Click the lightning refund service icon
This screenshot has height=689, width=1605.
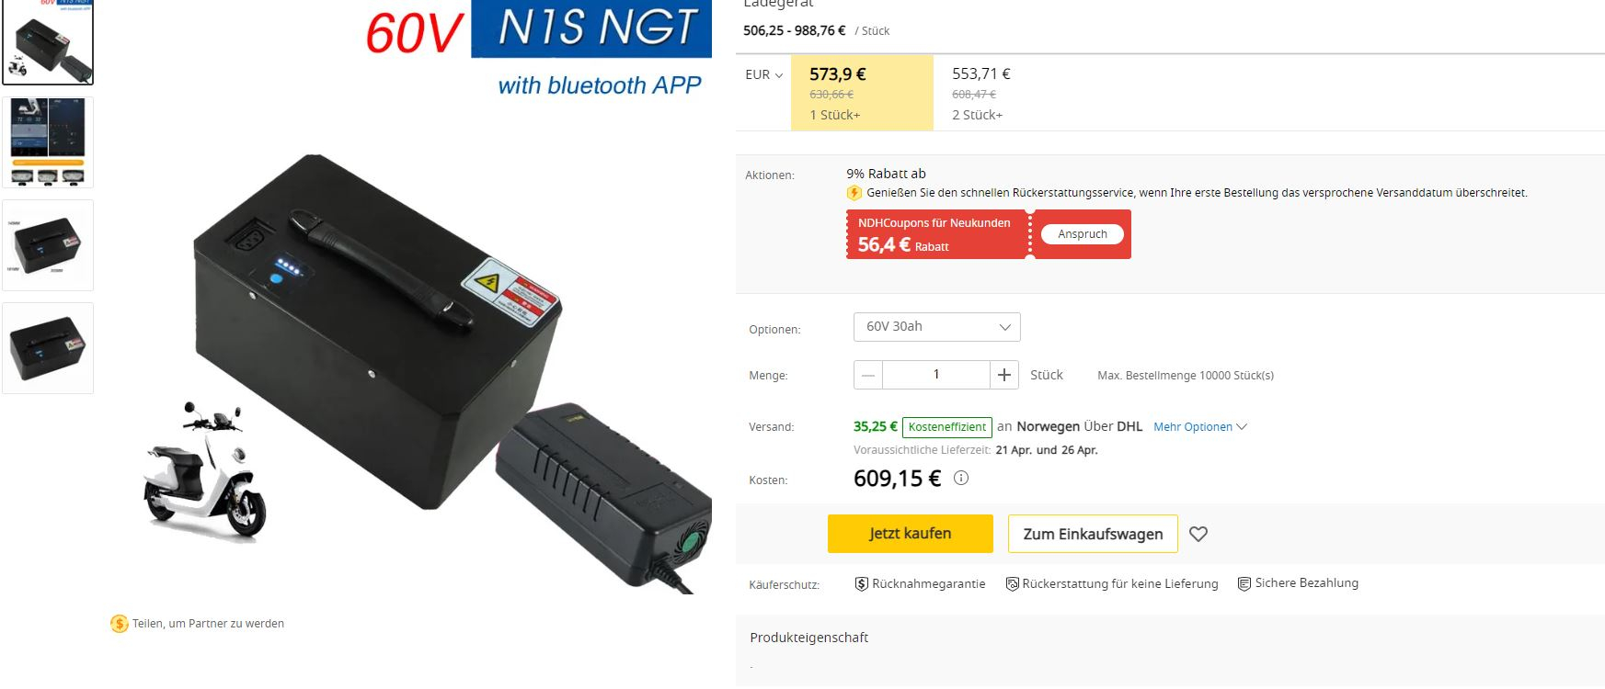click(854, 193)
